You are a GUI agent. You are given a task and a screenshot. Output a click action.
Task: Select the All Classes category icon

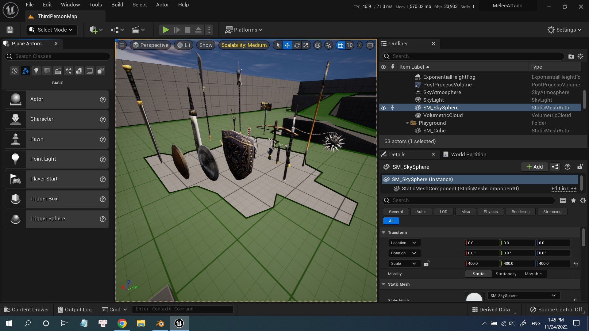pyautogui.click(x=100, y=71)
